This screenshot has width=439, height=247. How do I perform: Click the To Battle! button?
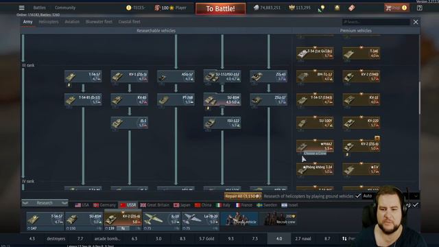click(221, 9)
